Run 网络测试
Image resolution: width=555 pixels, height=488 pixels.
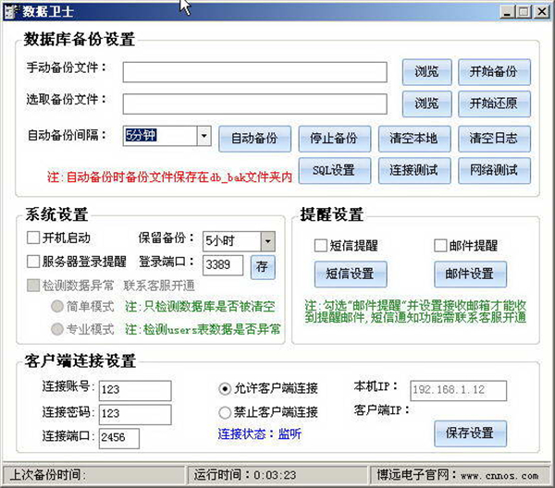point(494,171)
